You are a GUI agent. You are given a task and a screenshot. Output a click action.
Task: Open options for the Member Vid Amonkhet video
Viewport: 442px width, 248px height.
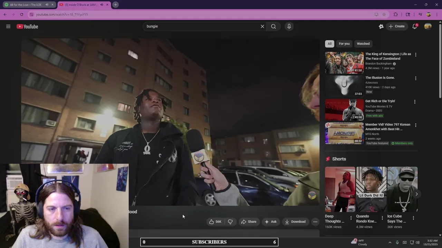point(415,125)
